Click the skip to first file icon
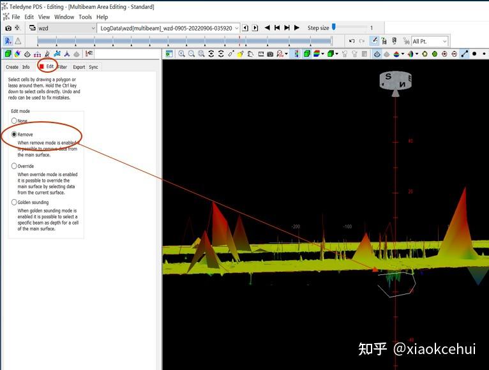489x370 pixels. coord(277,27)
